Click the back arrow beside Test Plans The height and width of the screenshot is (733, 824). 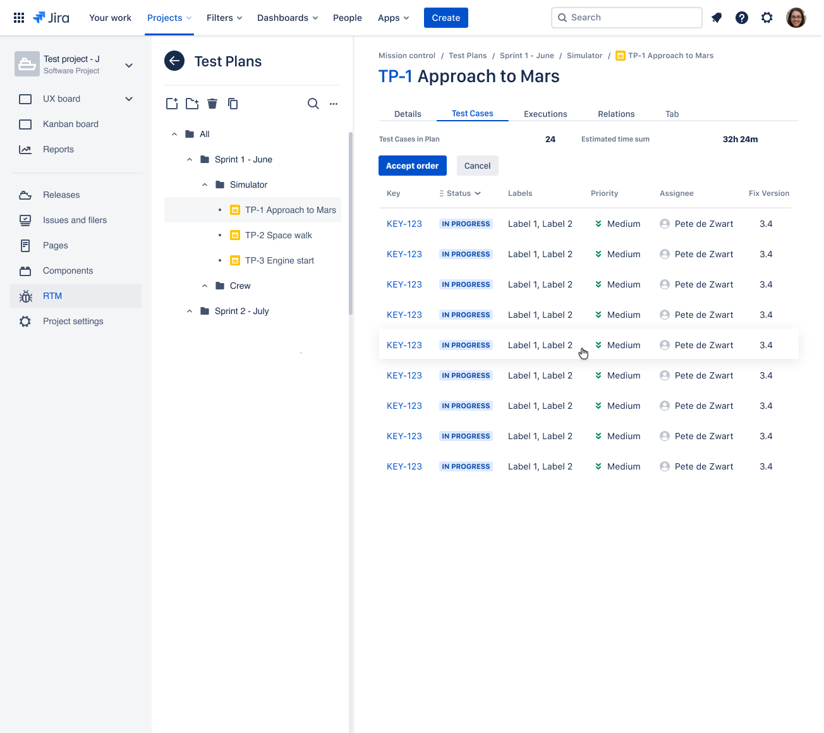[174, 61]
